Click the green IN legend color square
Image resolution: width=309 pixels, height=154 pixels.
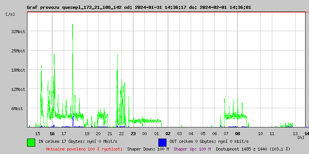[31, 142]
